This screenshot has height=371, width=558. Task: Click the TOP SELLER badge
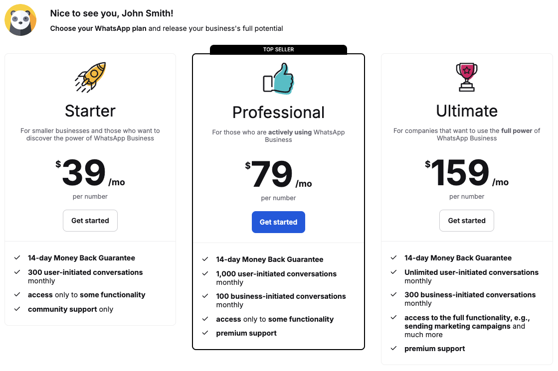pos(278,50)
